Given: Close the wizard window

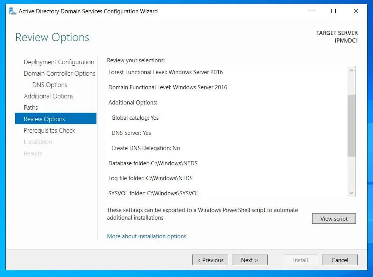Looking at the screenshot, I should click(356, 11).
